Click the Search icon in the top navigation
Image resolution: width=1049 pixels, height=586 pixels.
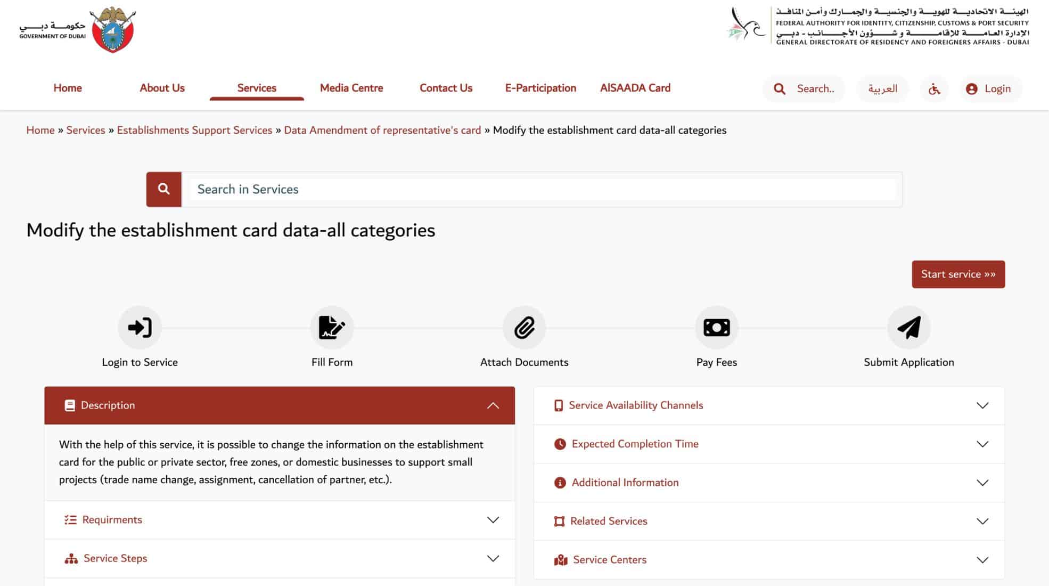click(779, 88)
